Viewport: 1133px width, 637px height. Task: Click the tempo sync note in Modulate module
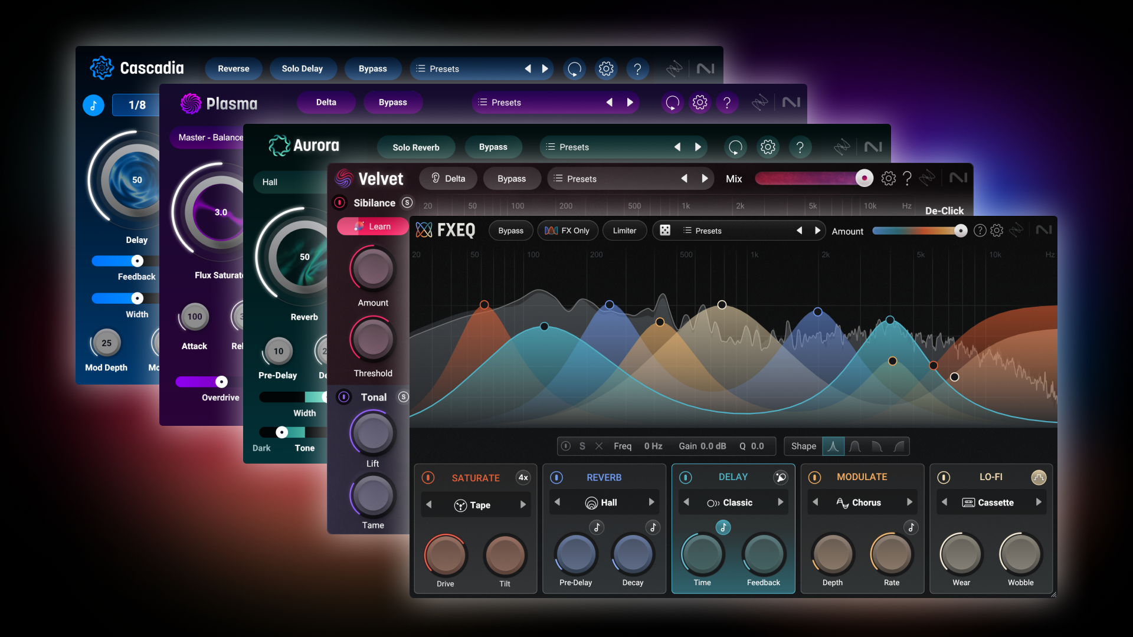(x=911, y=527)
